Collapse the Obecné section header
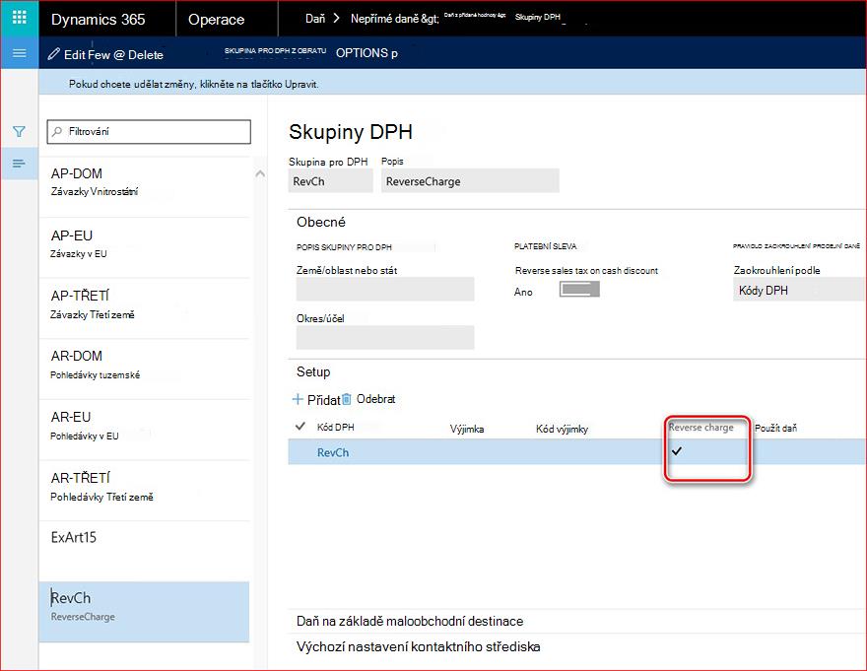 click(x=321, y=222)
